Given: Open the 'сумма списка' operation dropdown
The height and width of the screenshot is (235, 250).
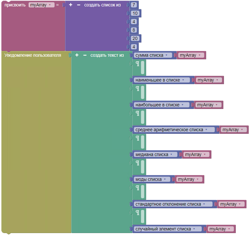Looking at the screenshot, I should pos(153,55).
